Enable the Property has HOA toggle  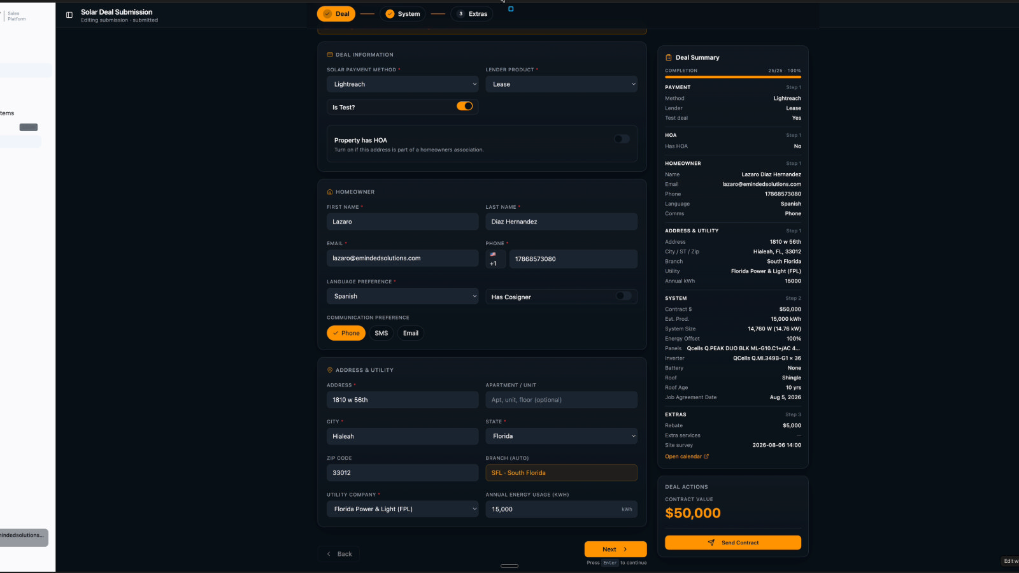(x=622, y=139)
